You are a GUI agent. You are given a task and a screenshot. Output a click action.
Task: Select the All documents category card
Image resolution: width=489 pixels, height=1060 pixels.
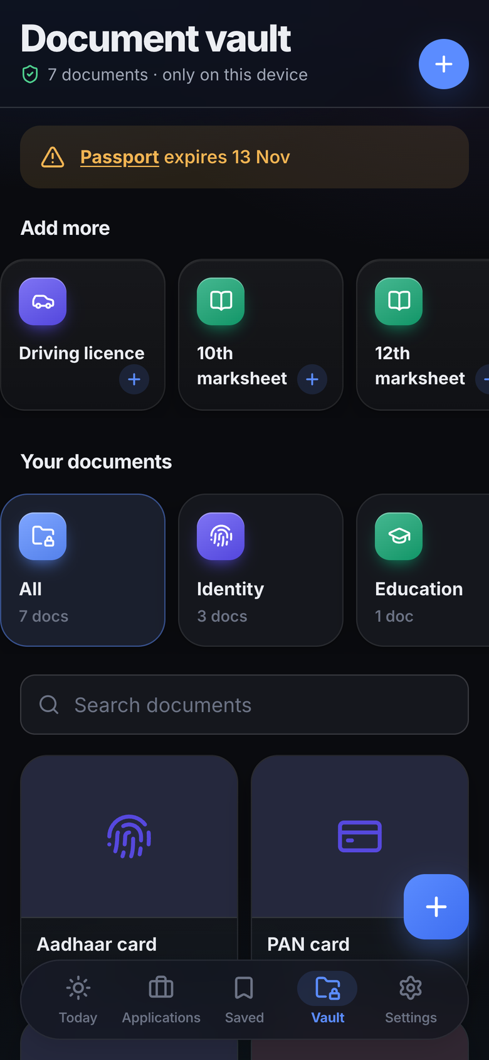[83, 570]
